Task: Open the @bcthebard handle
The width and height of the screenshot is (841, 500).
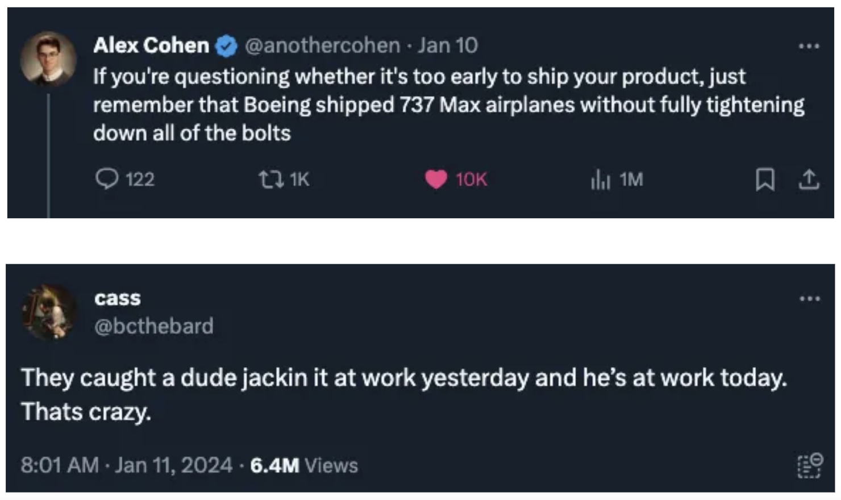Action: [x=154, y=326]
